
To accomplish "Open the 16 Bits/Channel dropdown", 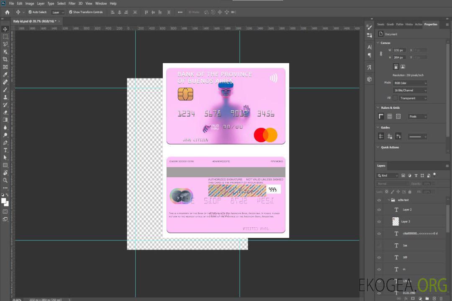I will click(410, 90).
